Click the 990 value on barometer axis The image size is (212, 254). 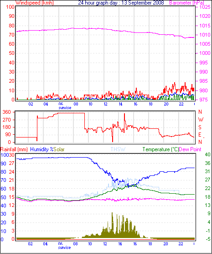click(x=204, y=72)
